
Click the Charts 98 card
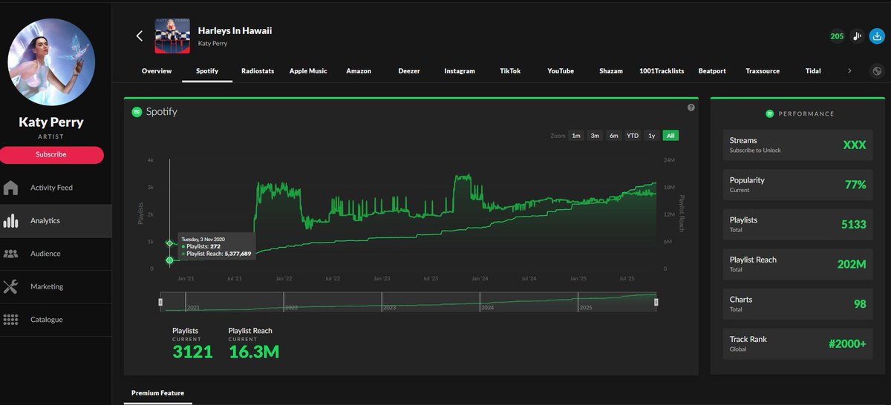(798, 303)
